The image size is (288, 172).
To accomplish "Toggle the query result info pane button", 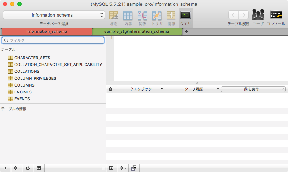I will click(x=112, y=168).
